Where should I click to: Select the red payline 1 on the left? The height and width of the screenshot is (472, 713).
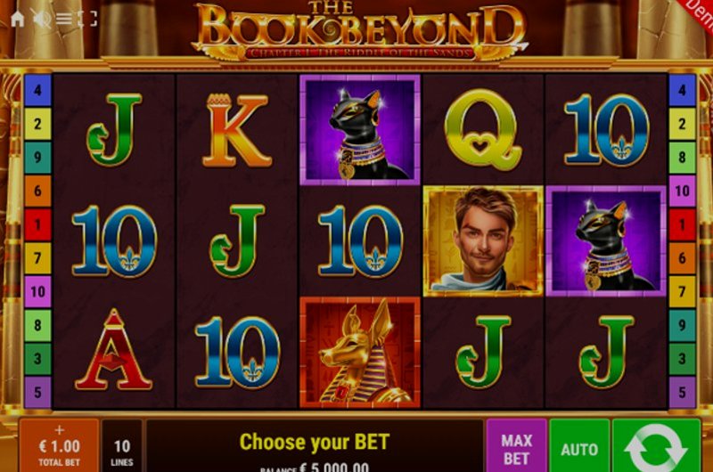[37, 224]
